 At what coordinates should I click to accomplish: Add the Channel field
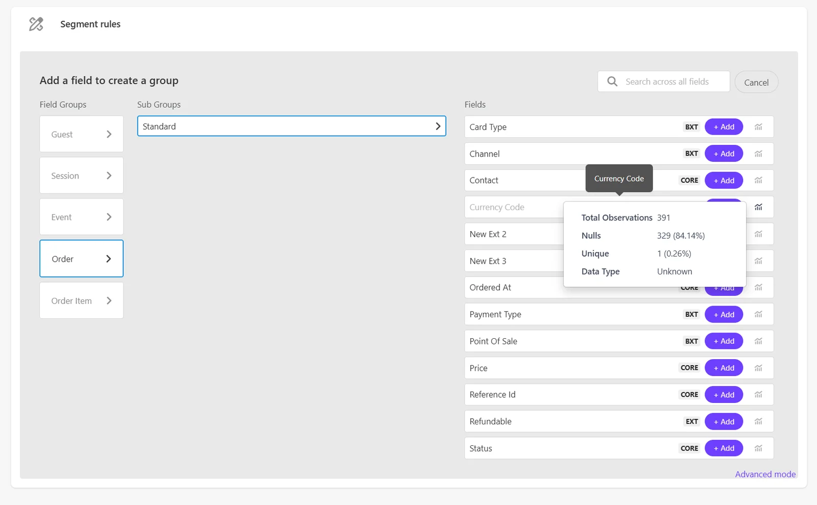(724, 154)
